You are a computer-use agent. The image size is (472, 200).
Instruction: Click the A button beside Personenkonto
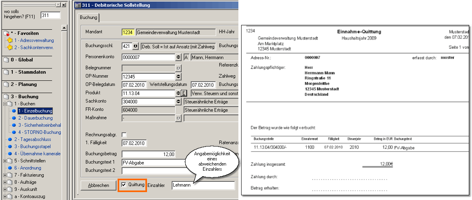186,57
